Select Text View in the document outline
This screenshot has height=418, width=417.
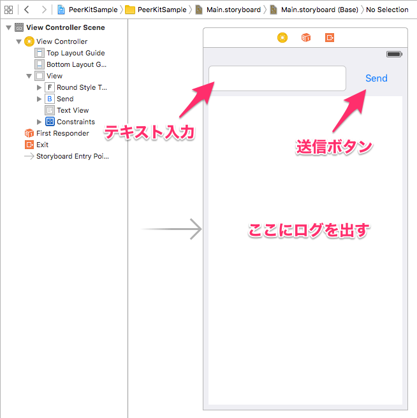click(72, 110)
